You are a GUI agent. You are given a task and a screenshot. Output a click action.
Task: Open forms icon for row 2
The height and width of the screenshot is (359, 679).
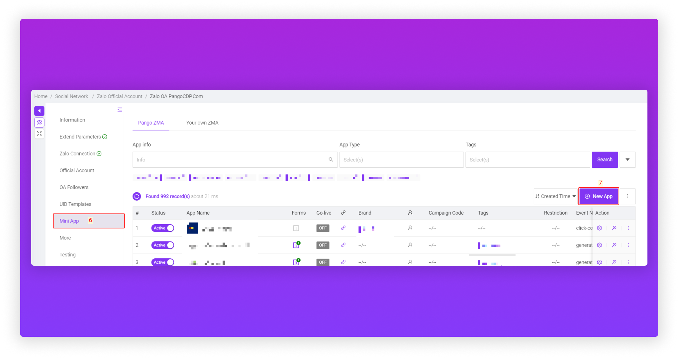[x=296, y=245]
